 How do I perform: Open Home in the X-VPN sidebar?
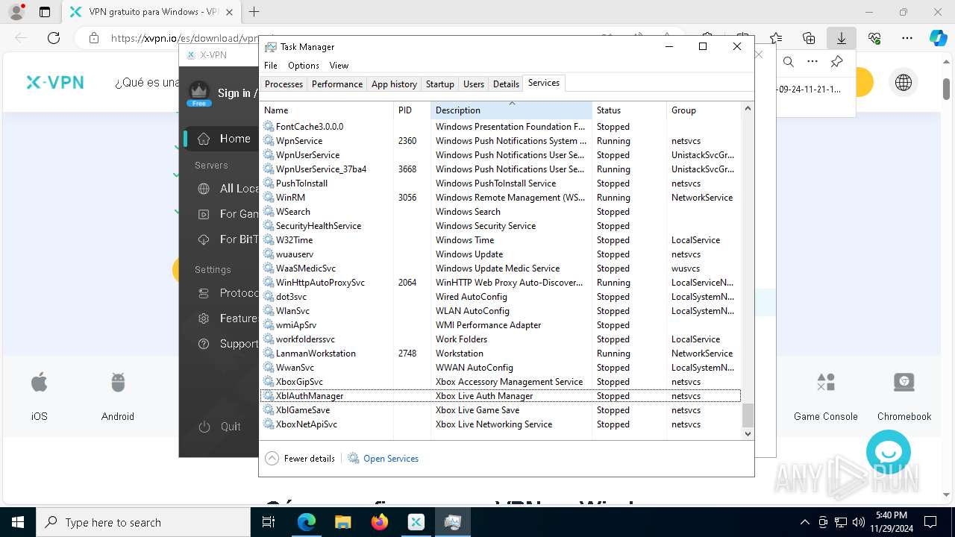221,139
